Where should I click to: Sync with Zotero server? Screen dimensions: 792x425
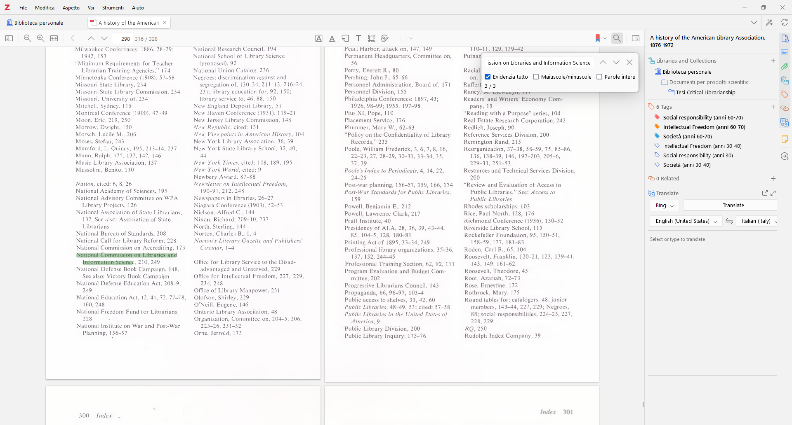[785, 23]
